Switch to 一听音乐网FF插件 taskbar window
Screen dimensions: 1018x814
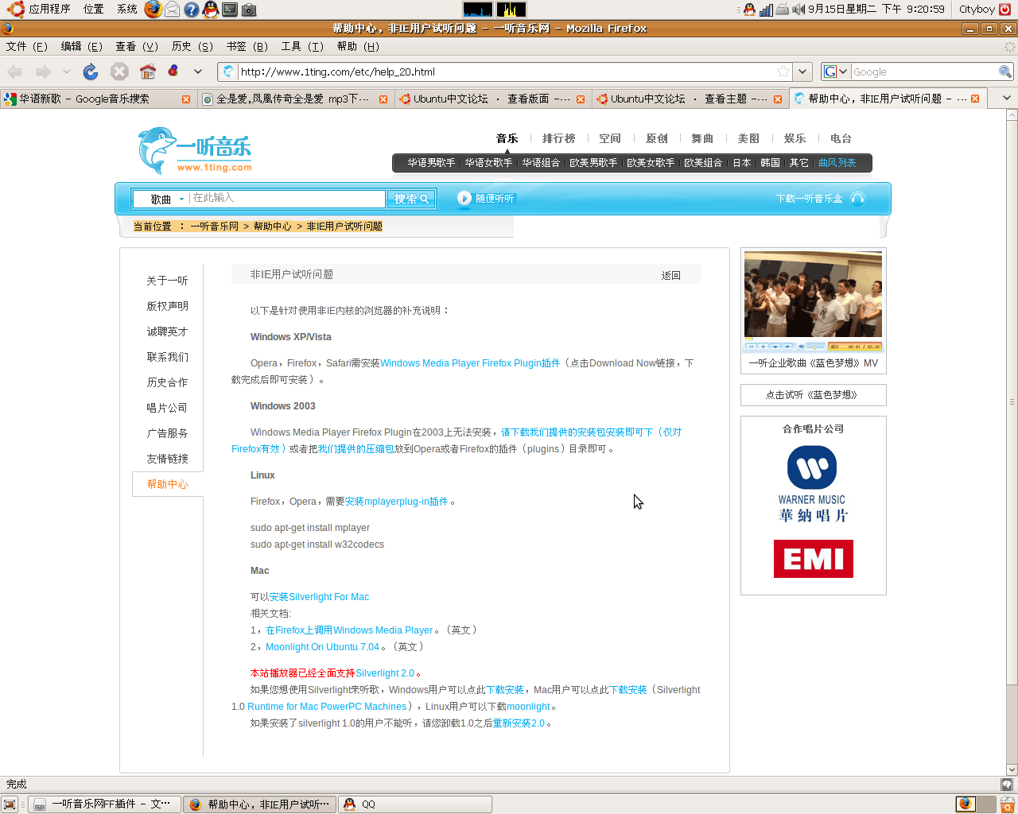[x=104, y=804]
